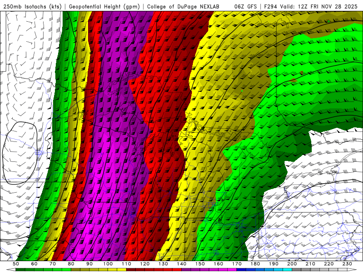The height and width of the screenshot is (272, 363).
Task: Click the 'Geopotential Height (gpm)' title text
Action: click(x=104, y=6)
